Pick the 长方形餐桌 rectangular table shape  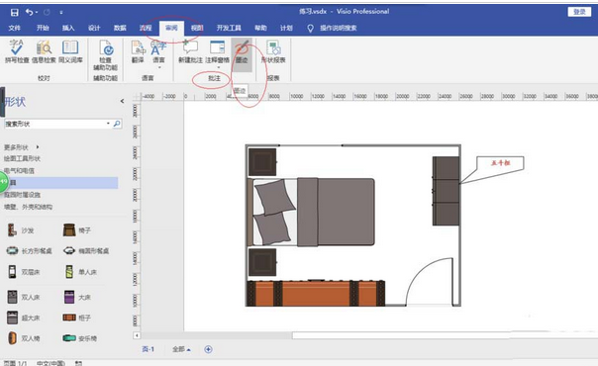[x=29, y=250]
